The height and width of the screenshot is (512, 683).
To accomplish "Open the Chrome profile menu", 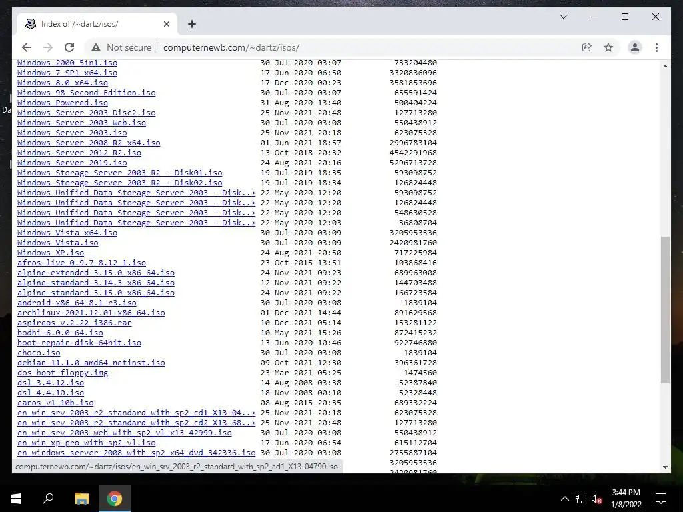I will [x=635, y=47].
